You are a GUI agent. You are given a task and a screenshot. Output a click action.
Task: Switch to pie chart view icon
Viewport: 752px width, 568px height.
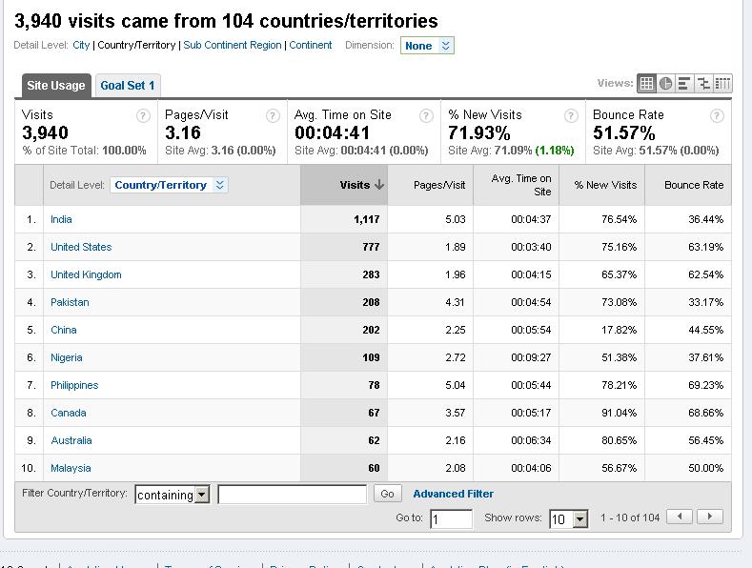pos(665,84)
